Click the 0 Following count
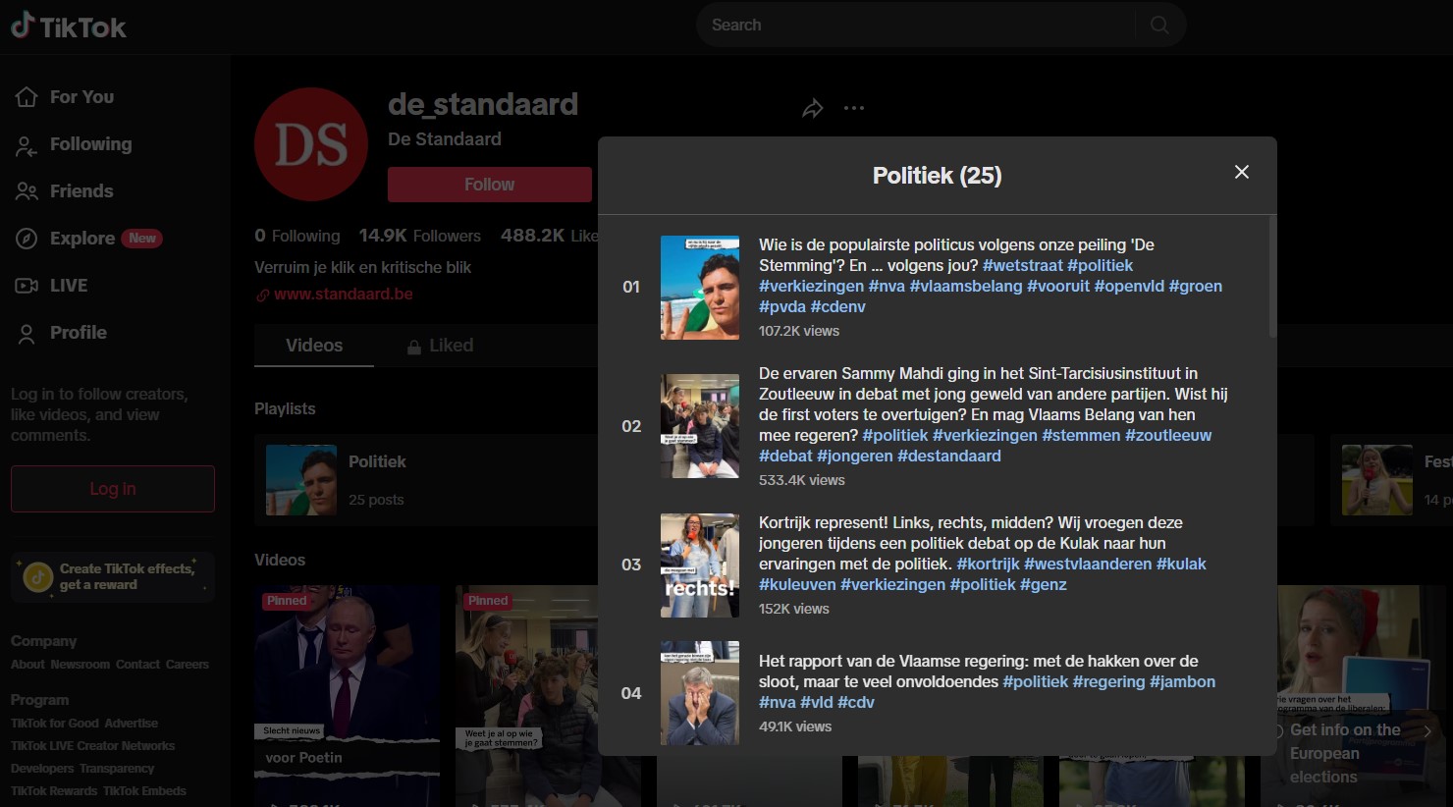This screenshot has height=807, width=1453. (x=297, y=236)
